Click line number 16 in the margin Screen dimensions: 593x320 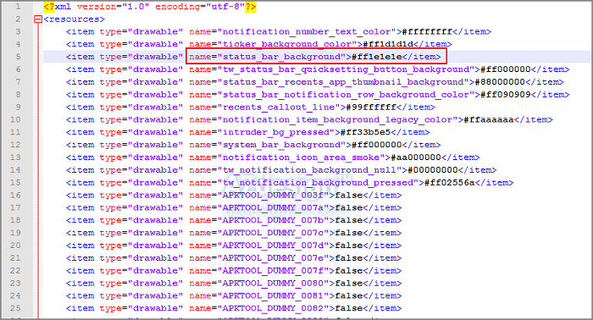click(15, 196)
